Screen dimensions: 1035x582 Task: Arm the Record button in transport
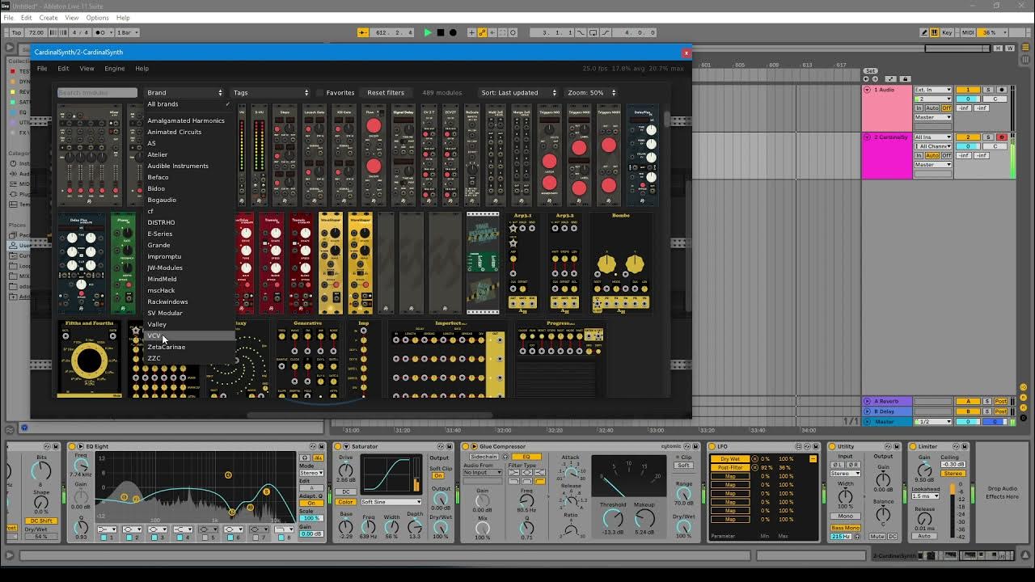tap(453, 32)
